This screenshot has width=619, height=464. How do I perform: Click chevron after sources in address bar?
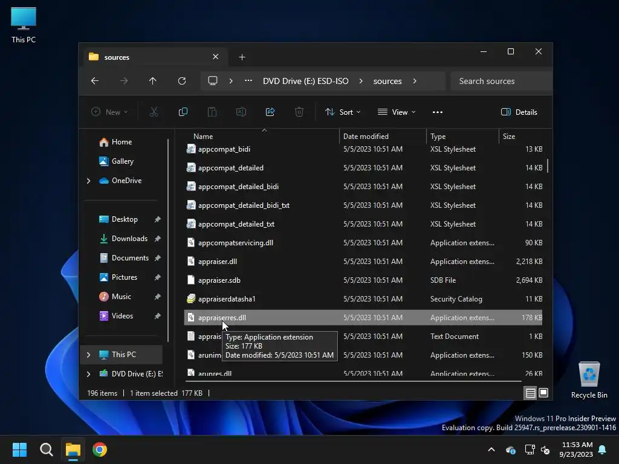point(415,81)
